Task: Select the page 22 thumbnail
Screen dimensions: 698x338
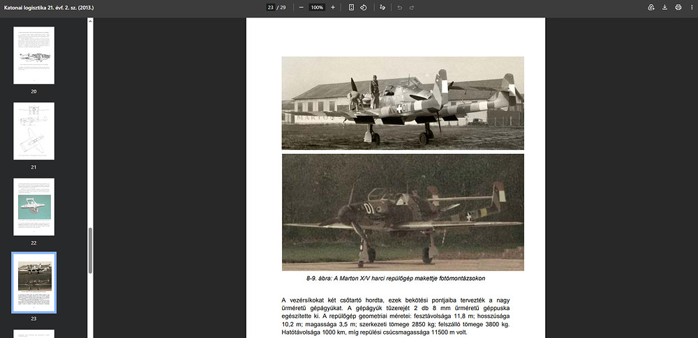Action: pyautogui.click(x=34, y=206)
